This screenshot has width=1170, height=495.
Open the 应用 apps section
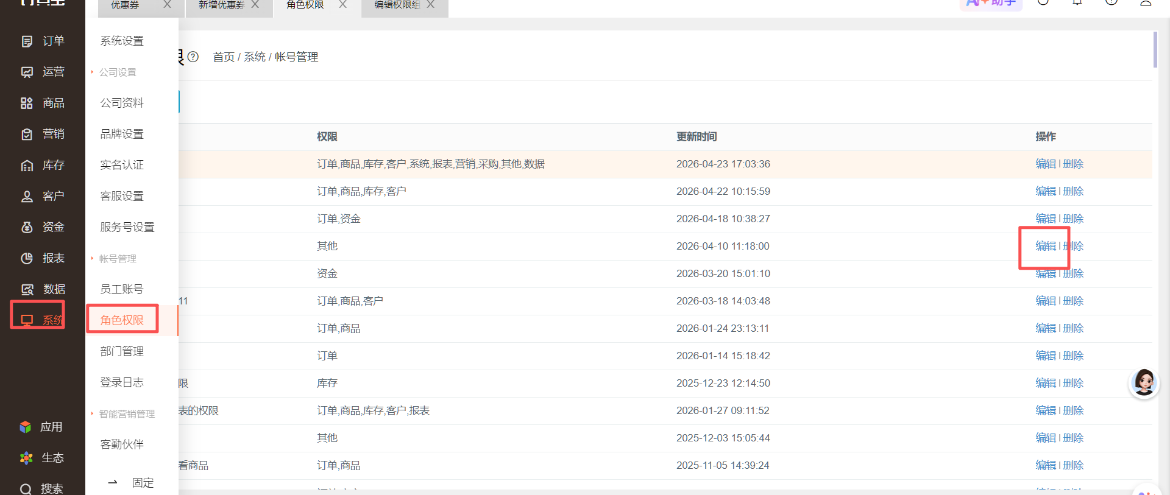(x=41, y=427)
